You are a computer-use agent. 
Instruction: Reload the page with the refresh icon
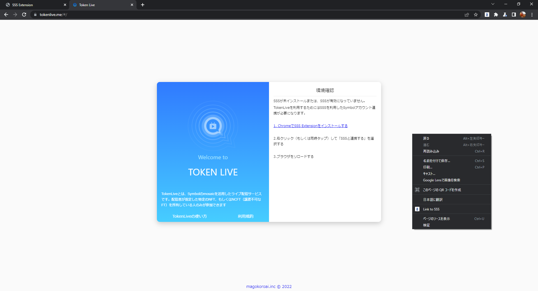click(24, 15)
